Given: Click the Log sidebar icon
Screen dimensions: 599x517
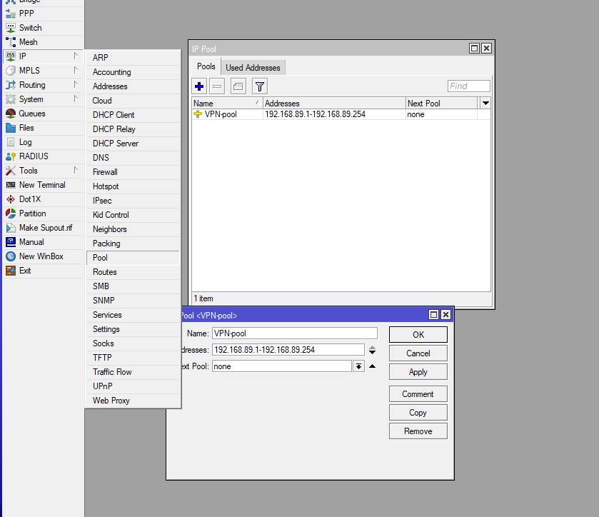Looking at the screenshot, I should [x=11, y=142].
